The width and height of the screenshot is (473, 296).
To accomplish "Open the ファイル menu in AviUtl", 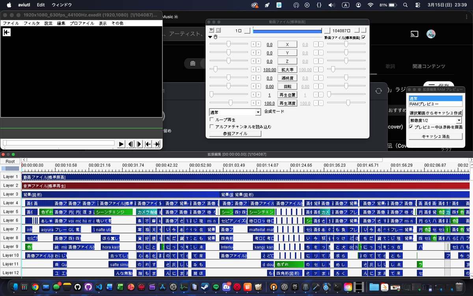I will (x=11, y=23).
